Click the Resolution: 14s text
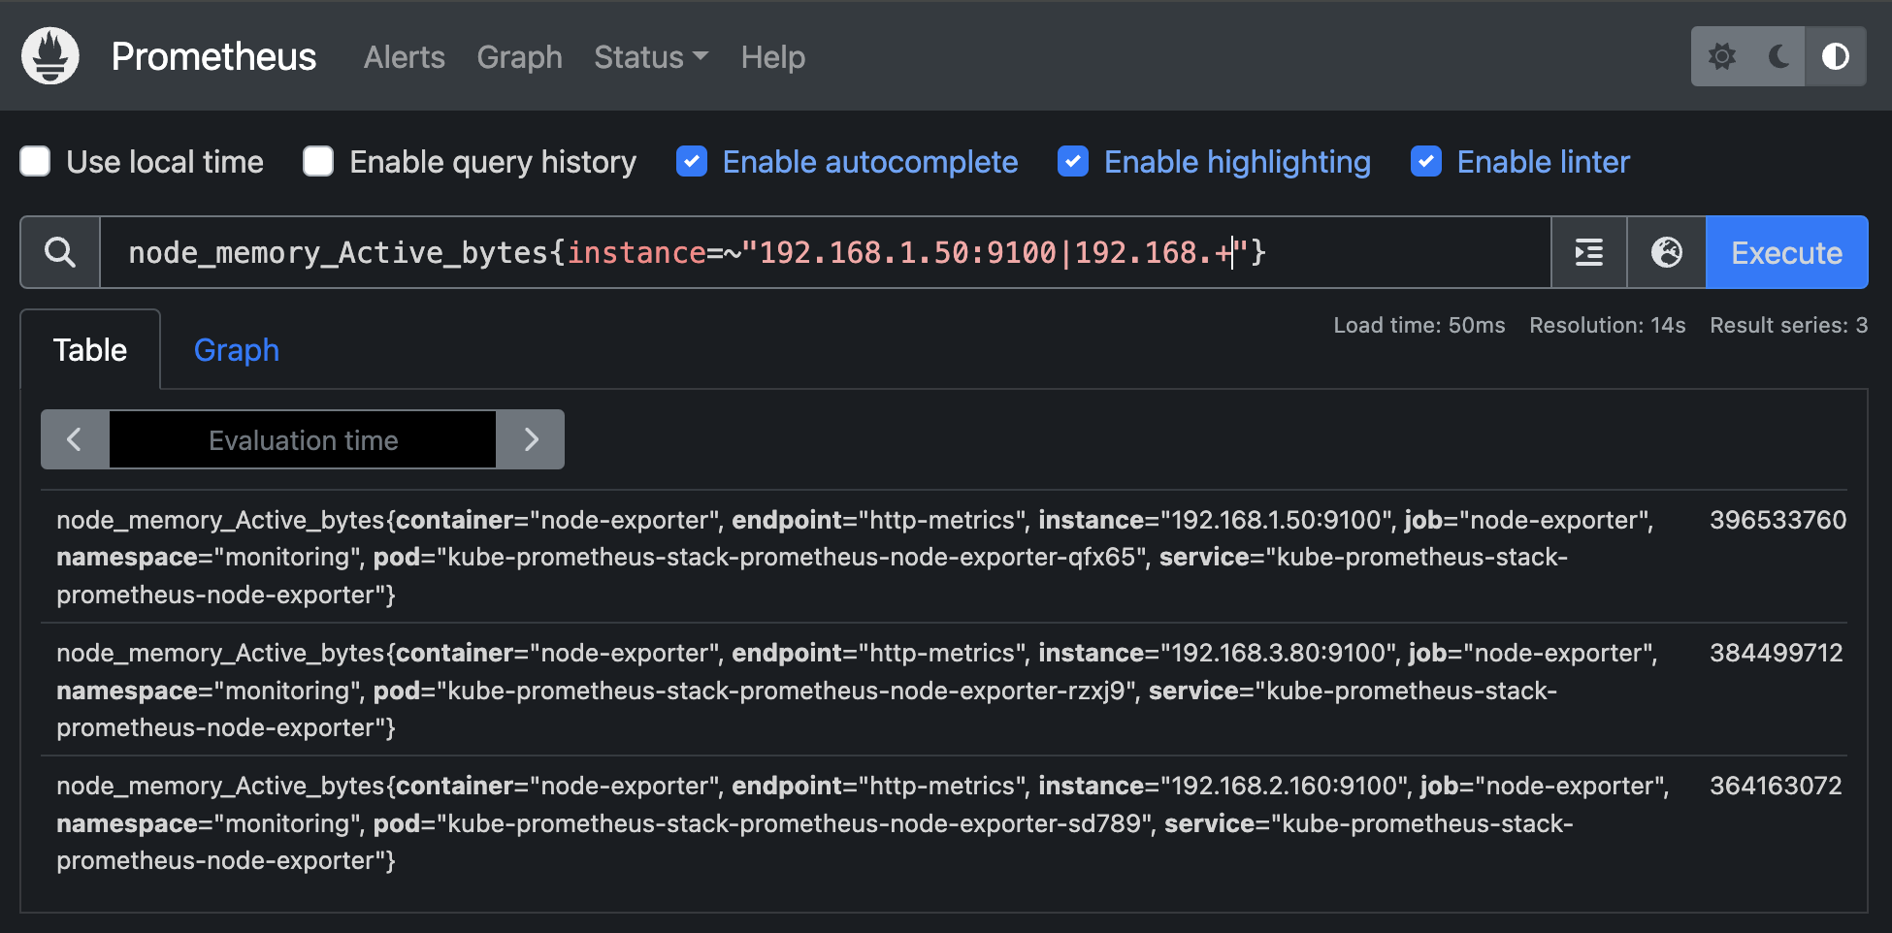This screenshot has width=1892, height=933. pyautogui.click(x=1608, y=325)
